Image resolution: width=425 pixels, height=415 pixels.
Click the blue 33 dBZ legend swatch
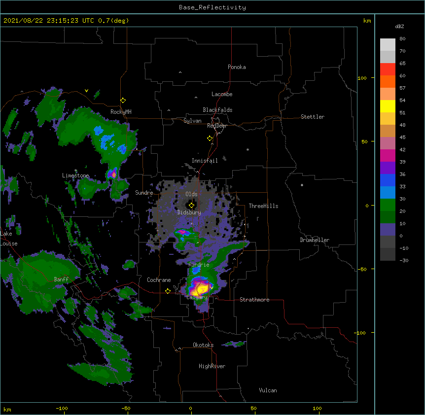click(x=388, y=180)
